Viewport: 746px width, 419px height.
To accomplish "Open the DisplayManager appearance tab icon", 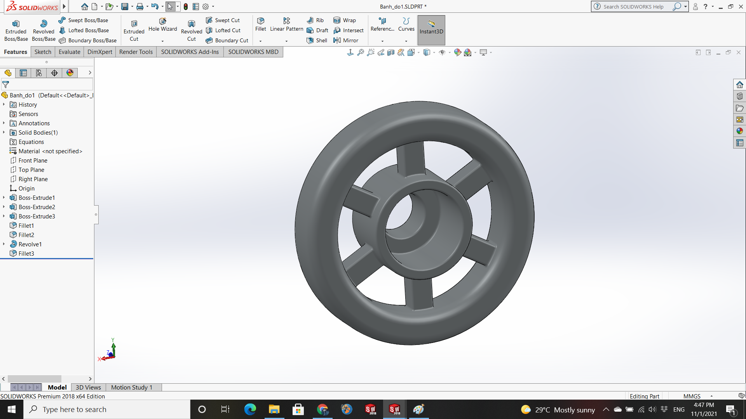I will pos(70,73).
